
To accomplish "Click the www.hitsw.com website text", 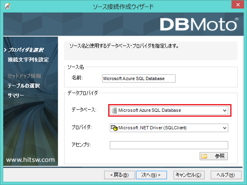I will coord(30,160).
